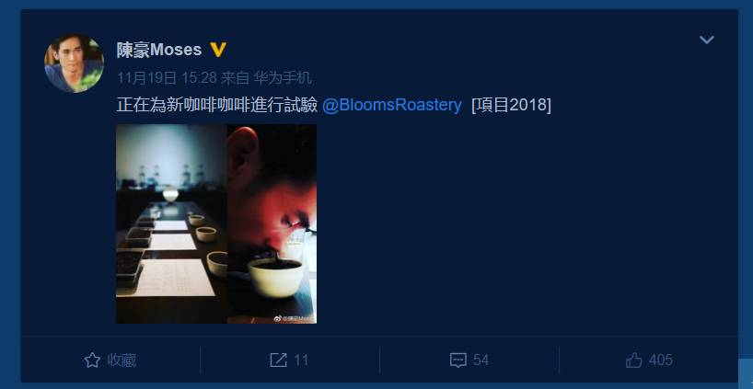Open the @BloomsRoastery mention
The height and width of the screenshot is (389, 753).
coord(392,105)
